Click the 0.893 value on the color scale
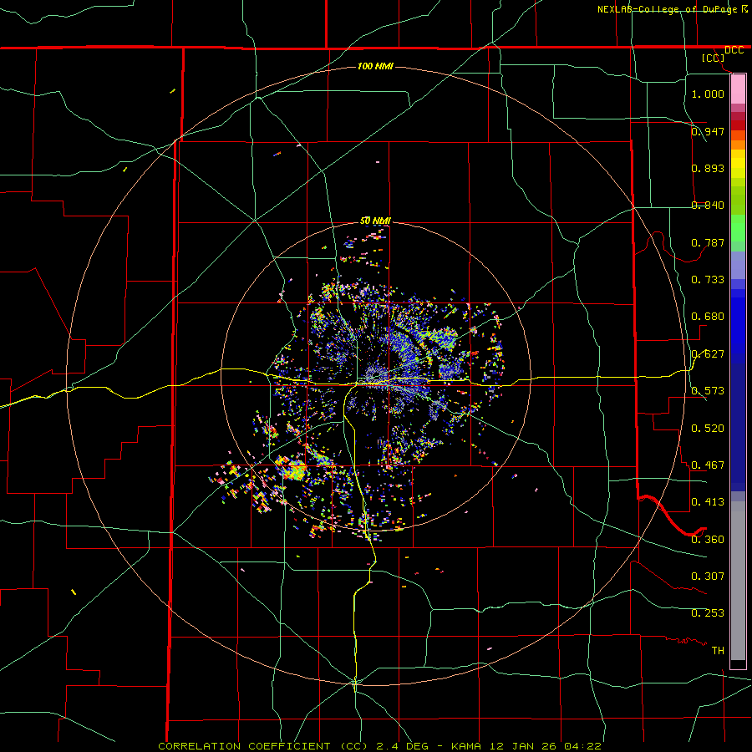The width and height of the screenshot is (752, 752). click(x=708, y=168)
